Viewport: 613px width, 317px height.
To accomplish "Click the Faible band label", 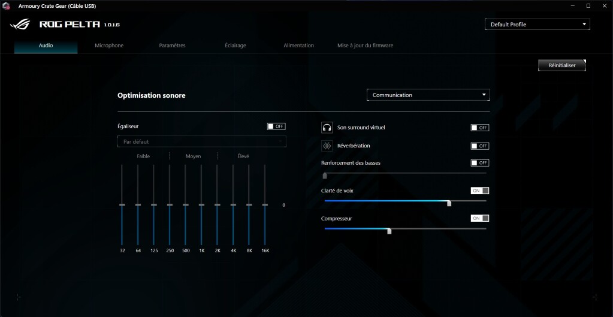I will (x=143, y=156).
